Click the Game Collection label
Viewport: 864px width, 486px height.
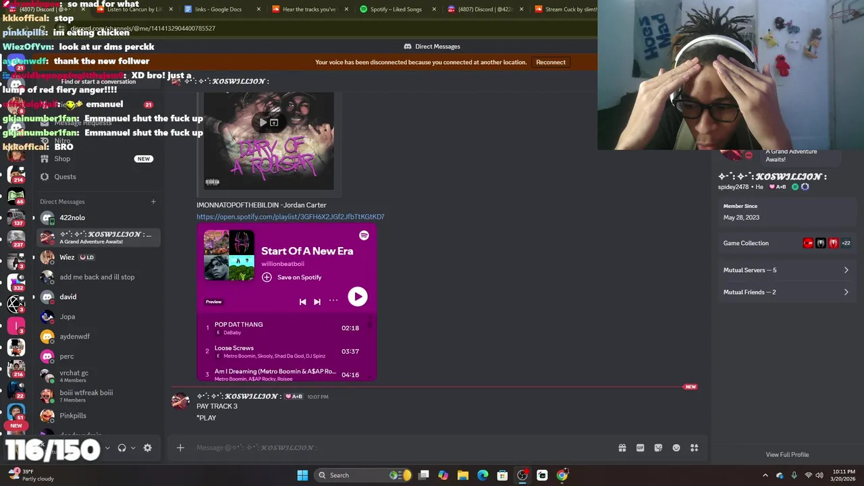pos(746,243)
